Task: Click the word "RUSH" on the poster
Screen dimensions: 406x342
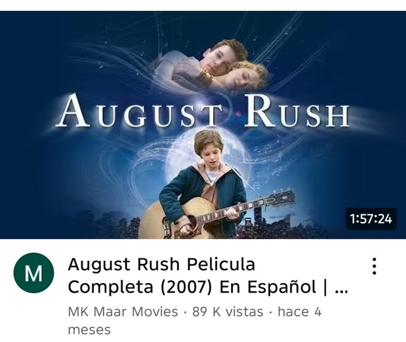Action: pos(297,112)
